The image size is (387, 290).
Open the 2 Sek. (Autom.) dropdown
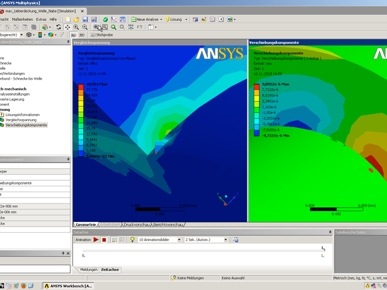click(225, 240)
